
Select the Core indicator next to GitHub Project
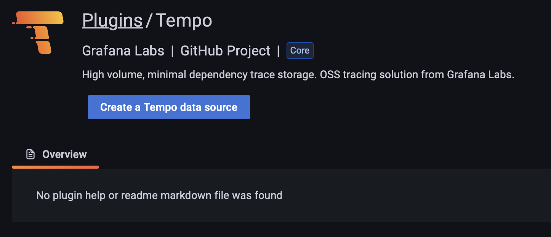coord(300,50)
